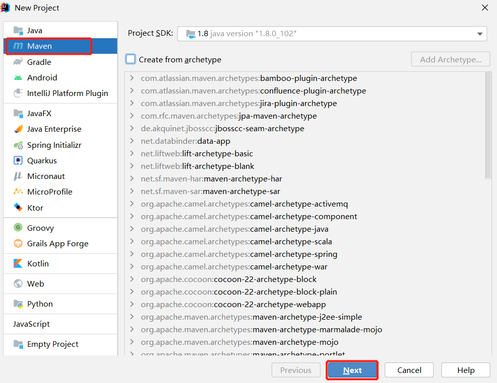Click the IntelliJ Platform Plugin icon

click(x=19, y=93)
